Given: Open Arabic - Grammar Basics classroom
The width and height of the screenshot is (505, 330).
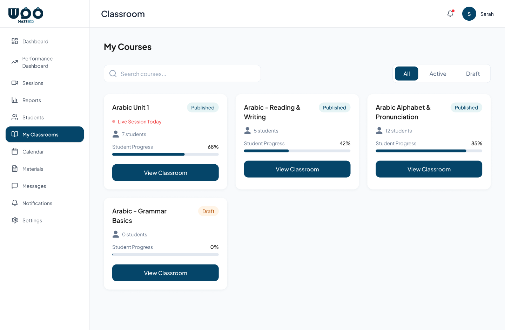Looking at the screenshot, I should point(165,273).
